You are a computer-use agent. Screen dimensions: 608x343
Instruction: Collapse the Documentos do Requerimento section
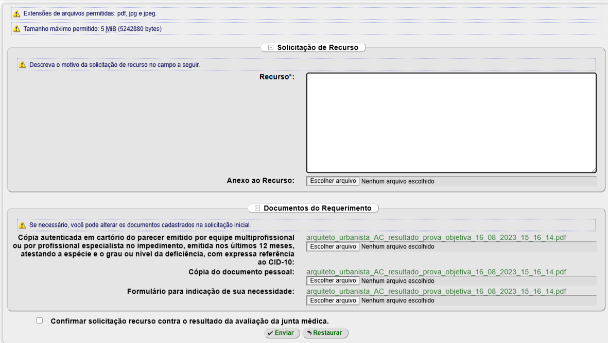(x=257, y=208)
